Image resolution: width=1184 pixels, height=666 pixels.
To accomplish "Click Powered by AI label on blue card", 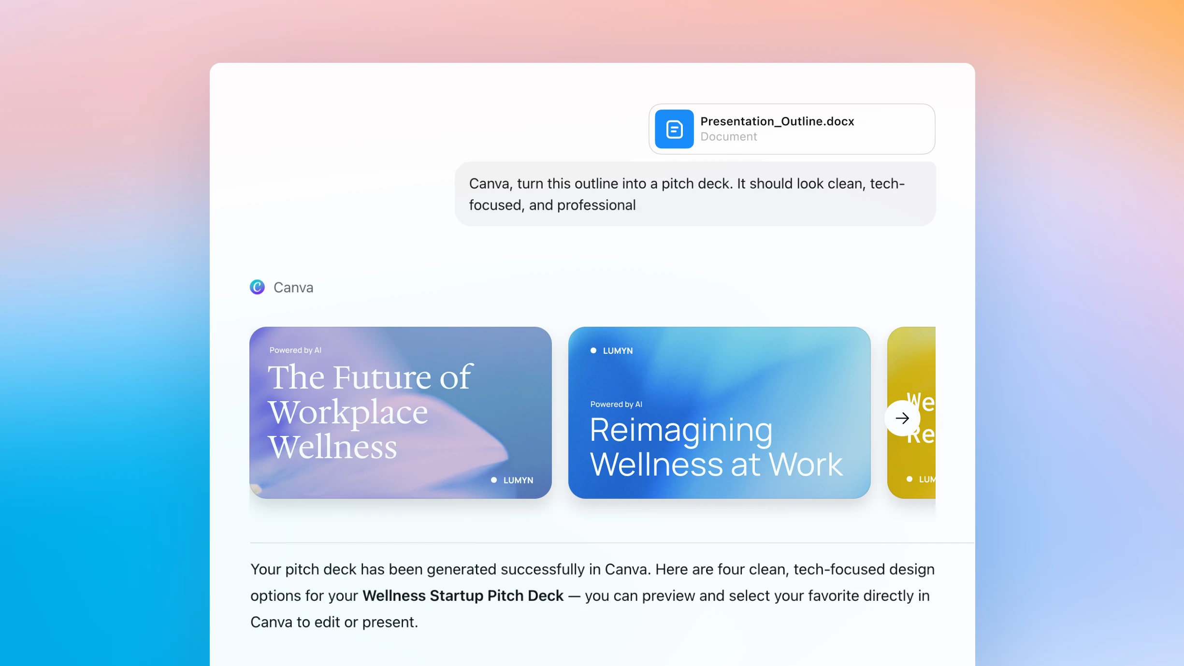I will (616, 404).
